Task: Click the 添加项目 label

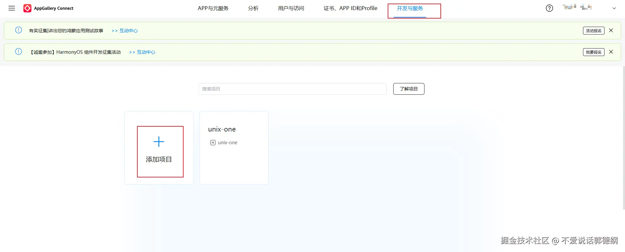Action: pos(159,160)
